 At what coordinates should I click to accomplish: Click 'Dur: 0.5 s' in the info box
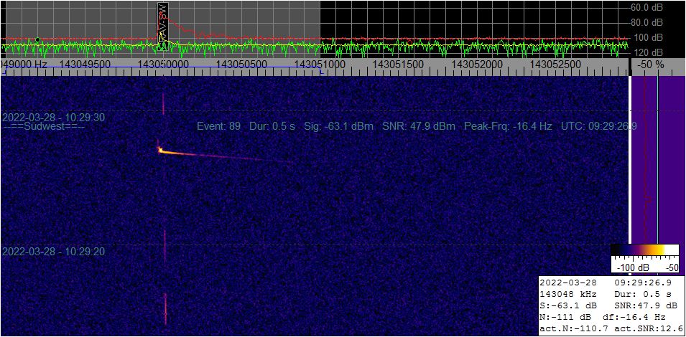click(x=643, y=293)
